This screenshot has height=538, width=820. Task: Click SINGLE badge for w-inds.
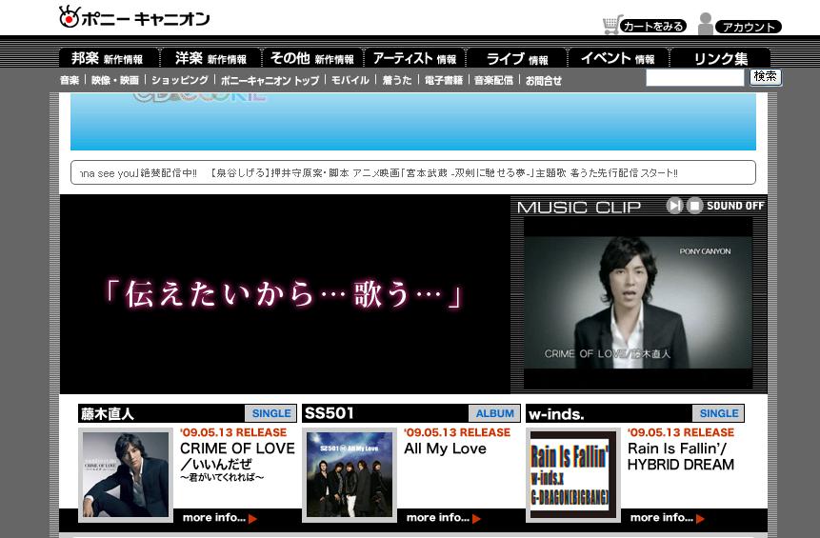pyautogui.click(x=718, y=413)
